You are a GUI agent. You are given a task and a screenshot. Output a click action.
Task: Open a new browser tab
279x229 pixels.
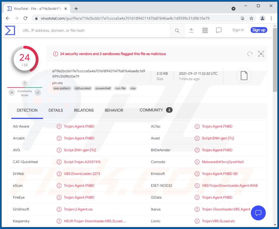click(x=76, y=8)
